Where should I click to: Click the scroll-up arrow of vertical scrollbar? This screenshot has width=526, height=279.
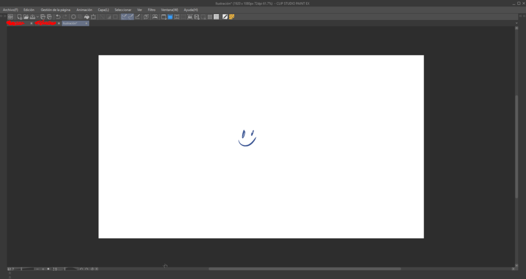(517, 28)
